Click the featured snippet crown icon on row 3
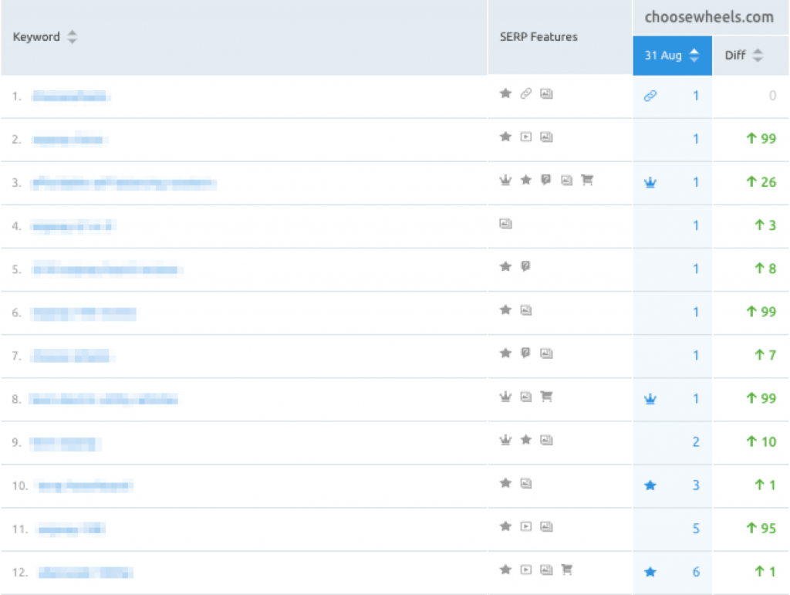This screenshot has height=595, width=790. click(x=505, y=179)
